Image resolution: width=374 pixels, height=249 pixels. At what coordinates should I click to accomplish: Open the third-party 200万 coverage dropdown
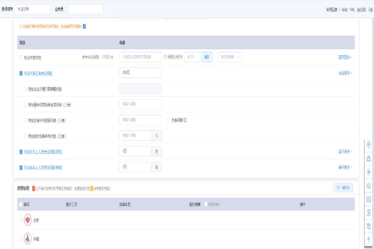[141, 73]
